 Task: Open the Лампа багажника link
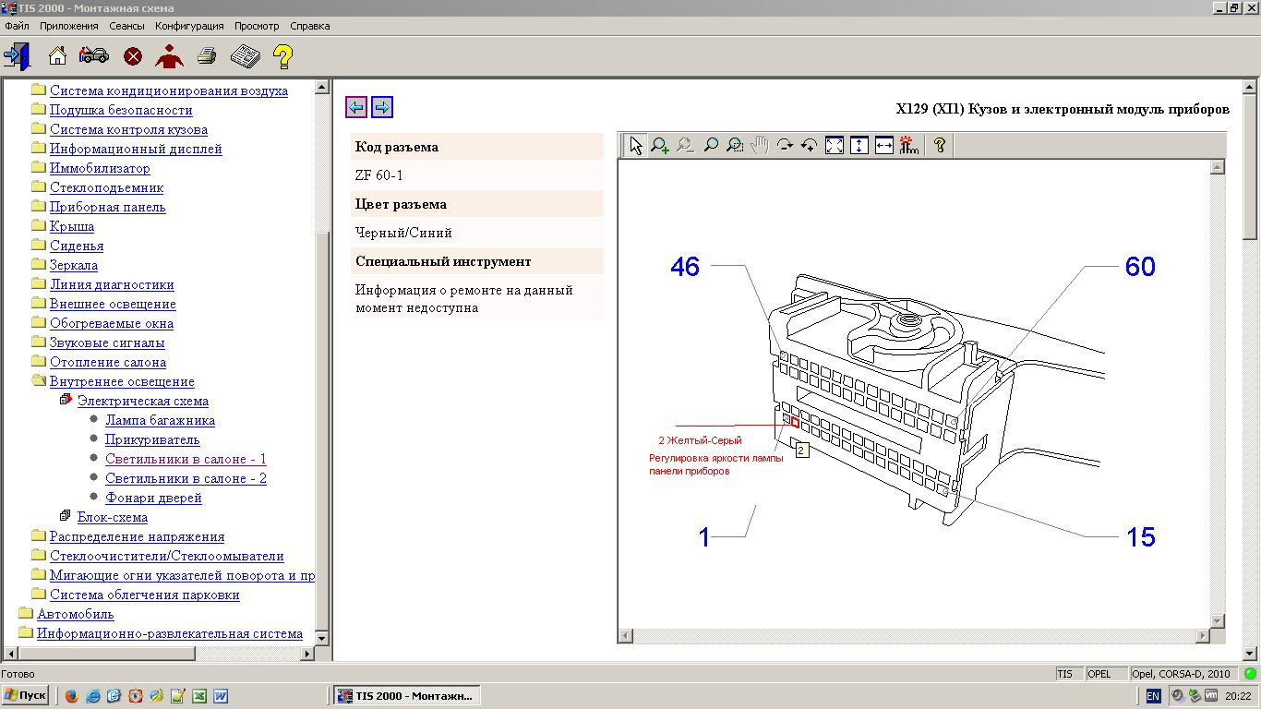(x=160, y=420)
